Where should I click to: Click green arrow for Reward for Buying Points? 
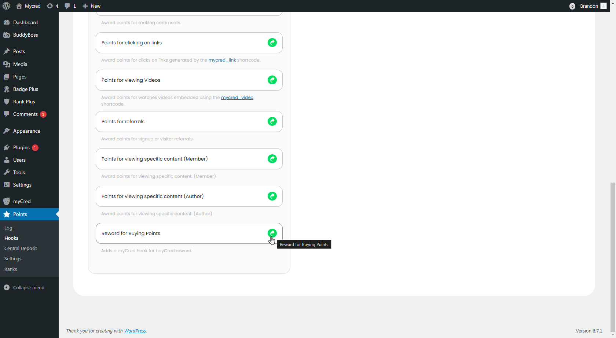pyautogui.click(x=272, y=233)
